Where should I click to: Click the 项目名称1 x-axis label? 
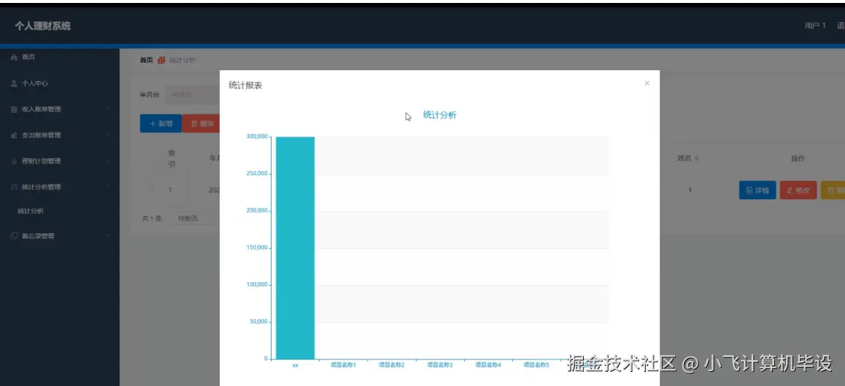(x=343, y=365)
